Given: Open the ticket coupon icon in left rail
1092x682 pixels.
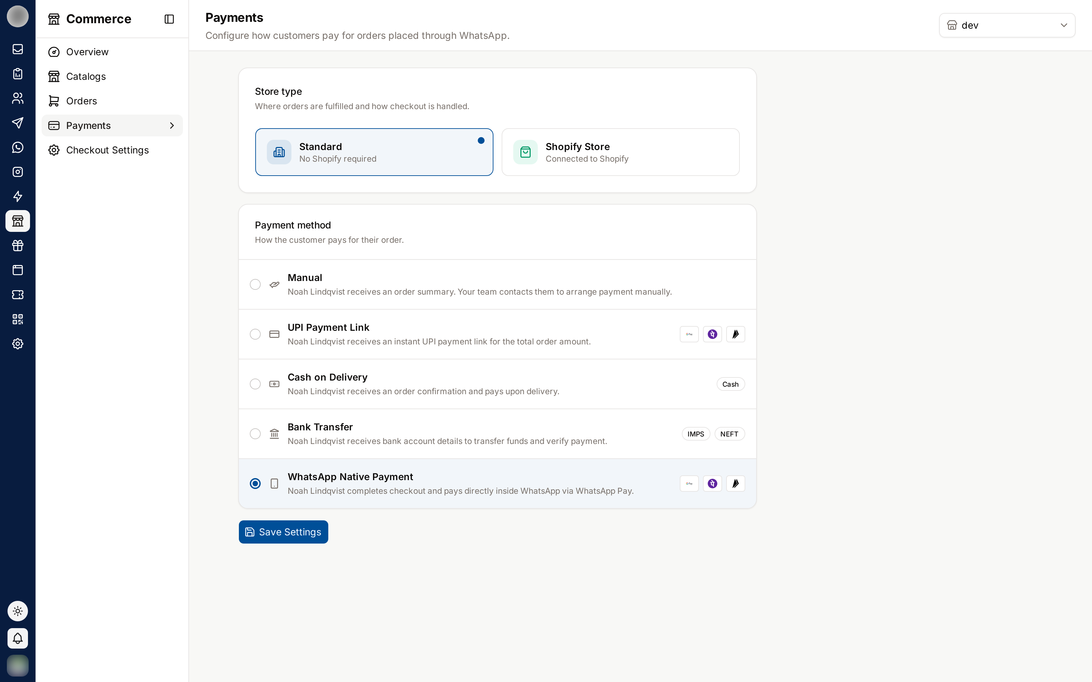Looking at the screenshot, I should tap(18, 295).
